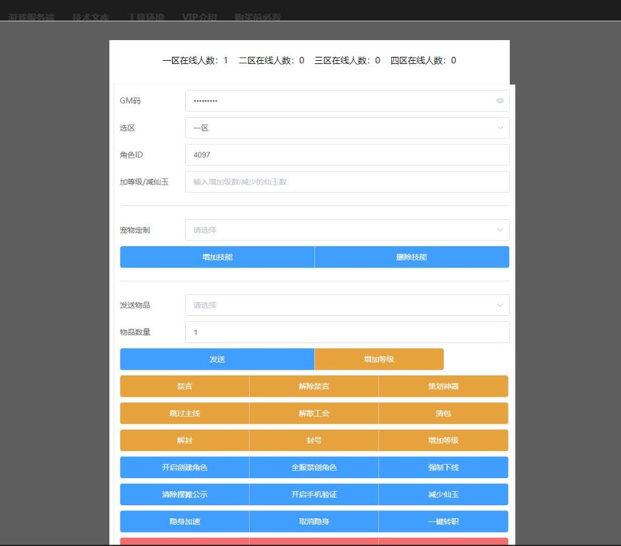621x546 pixels.
Task: Focus the 加等级/减仙玉 input box
Action: (x=347, y=182)
